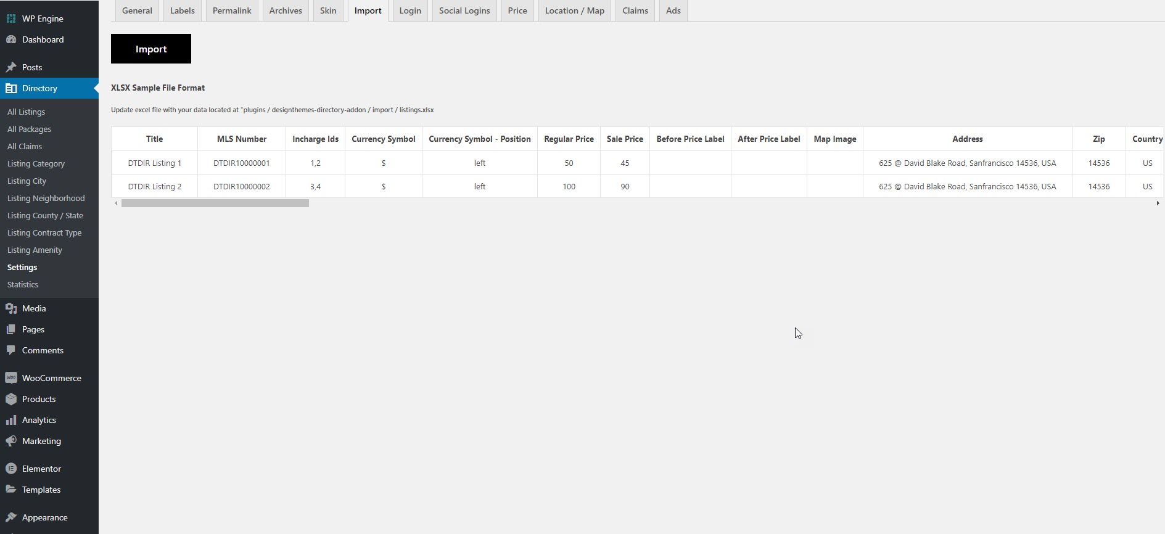Viewport: 1165px width, 534px height.
Task: Switch to the Archives tab
Action: tap(286, 10)
